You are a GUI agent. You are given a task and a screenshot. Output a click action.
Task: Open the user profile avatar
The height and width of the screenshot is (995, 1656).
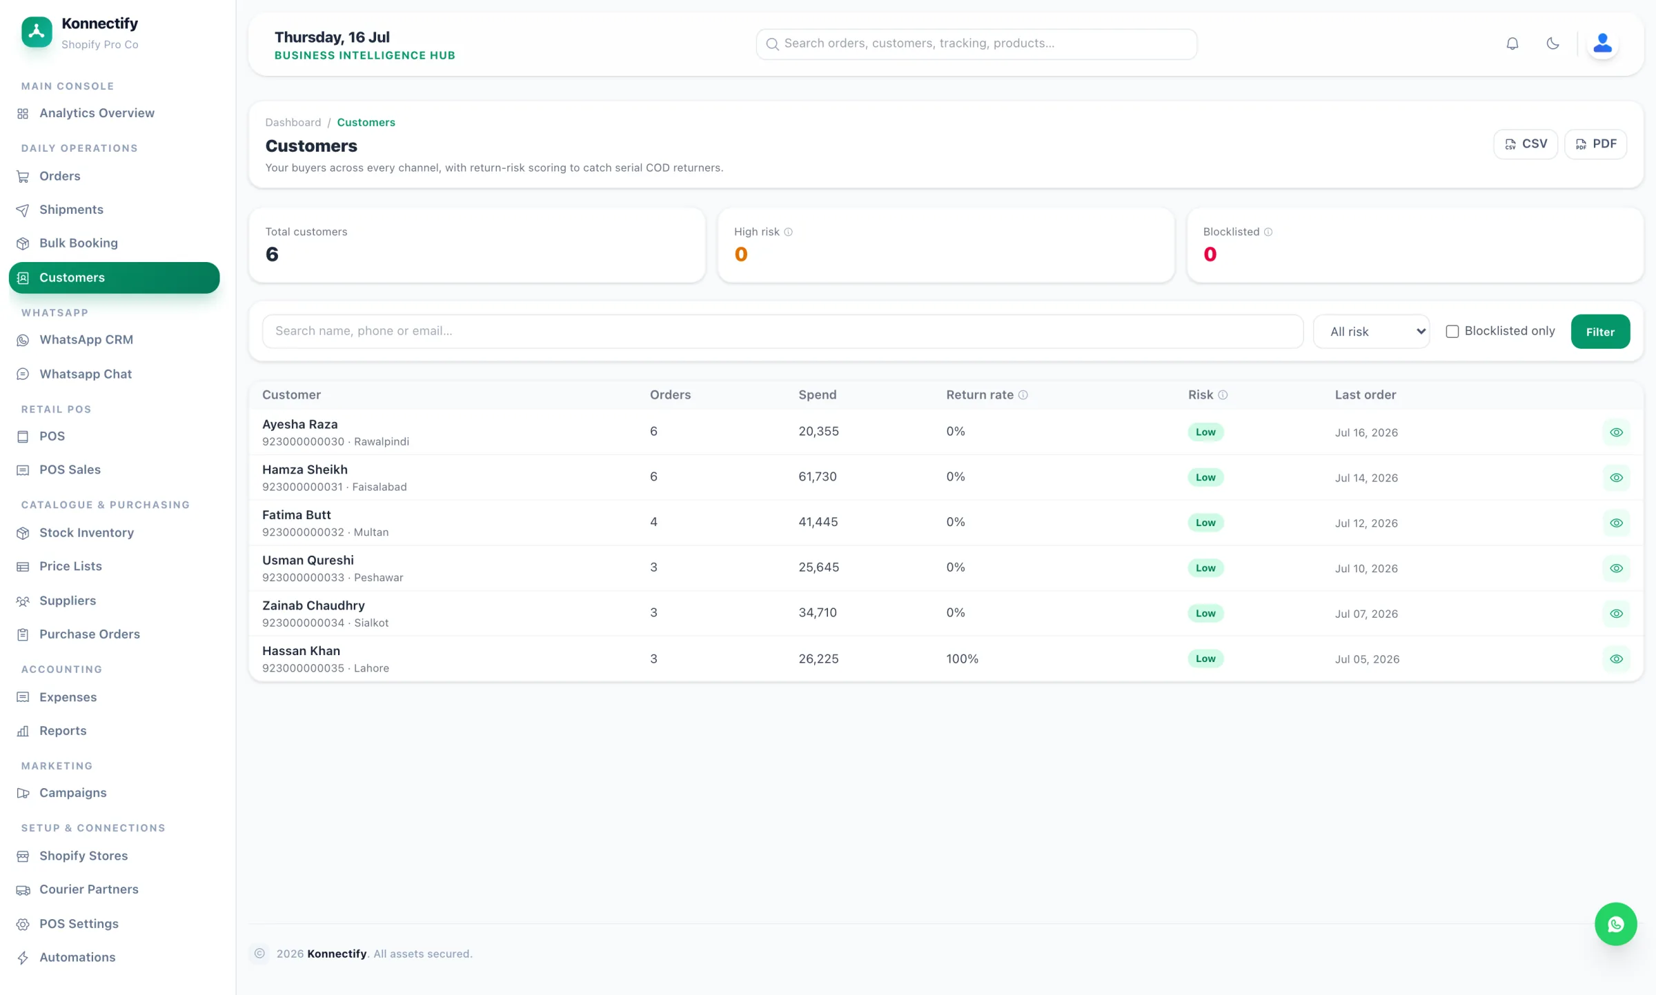(1602, 43)
